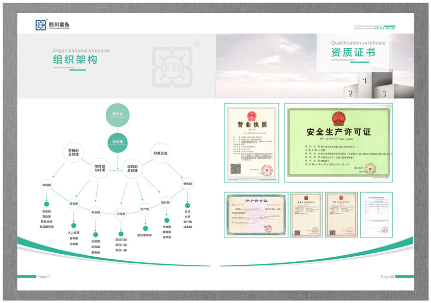Open the white table document thumbnail
Screen dimensions: 431x303
(x=377, y=215)
